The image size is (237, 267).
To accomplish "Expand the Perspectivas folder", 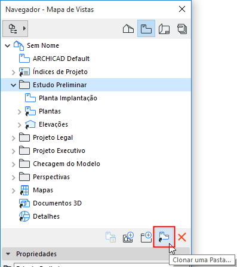I will point(13,177).
